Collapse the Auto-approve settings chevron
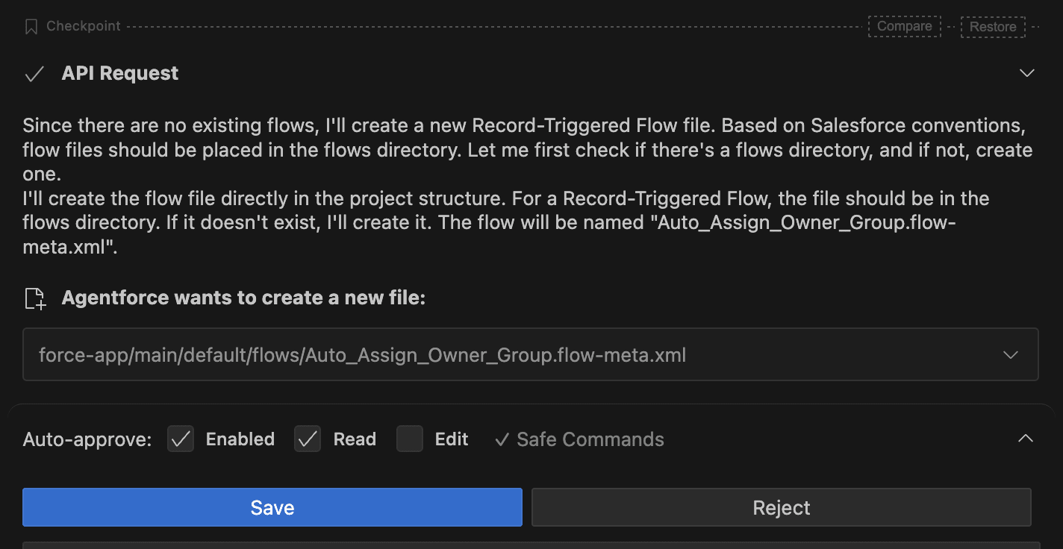Image resolution: width=1063 pixels, height=549 pixels. tap(1026, 439)
